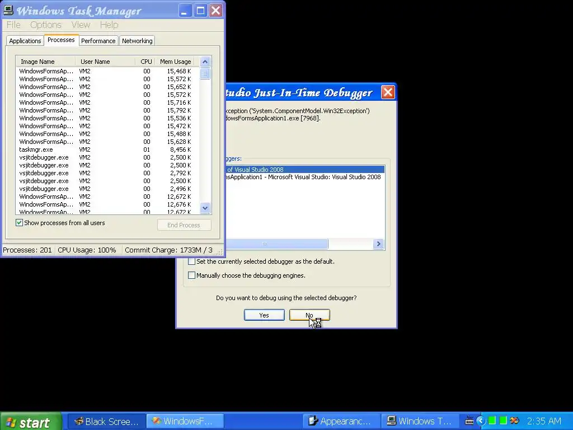Switch to the WindowsF... taskbar button
The image size is (573, 430).
click(185, 421)
